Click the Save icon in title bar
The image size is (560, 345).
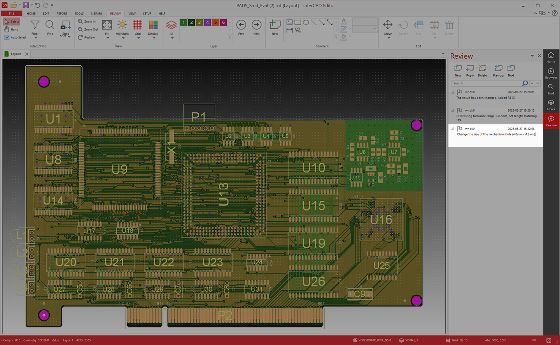tap(26, 5)
